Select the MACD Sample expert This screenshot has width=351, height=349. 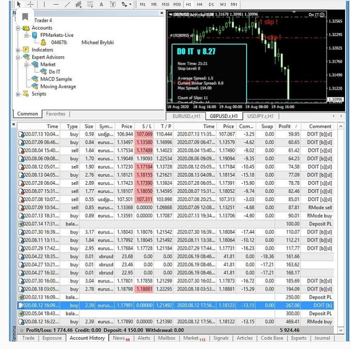(x=56, y=79)
